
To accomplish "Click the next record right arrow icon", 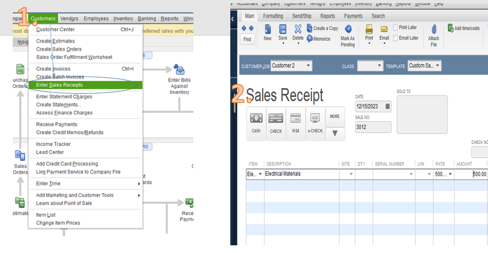I will click(251, 28).
